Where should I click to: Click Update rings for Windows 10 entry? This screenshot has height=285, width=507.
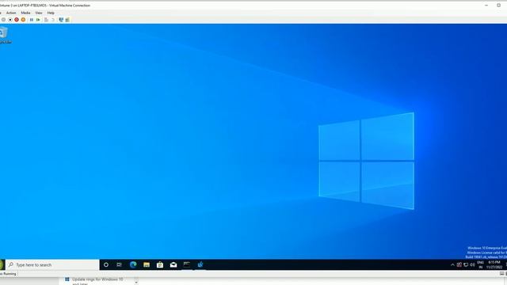pos(93,281)
